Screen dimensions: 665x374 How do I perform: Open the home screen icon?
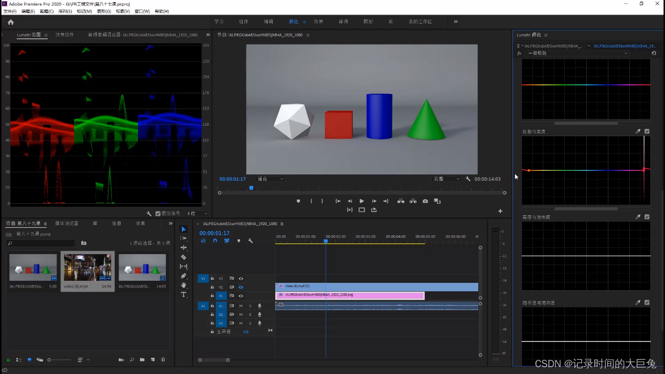click(10, 22)
